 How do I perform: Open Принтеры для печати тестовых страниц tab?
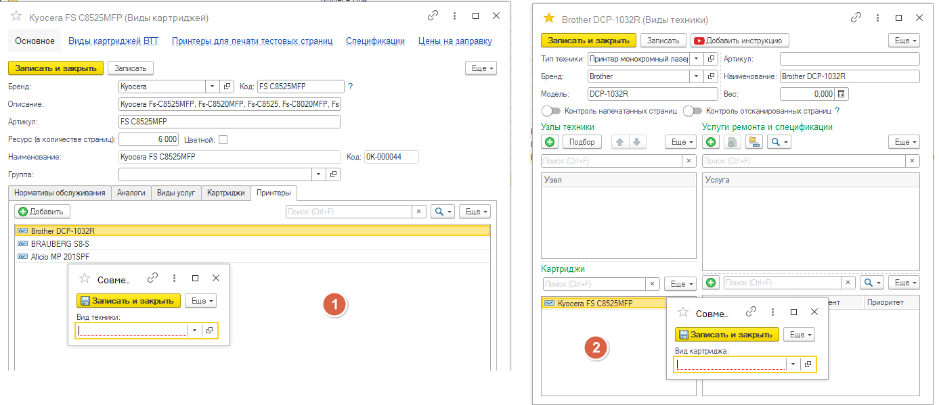253,41
